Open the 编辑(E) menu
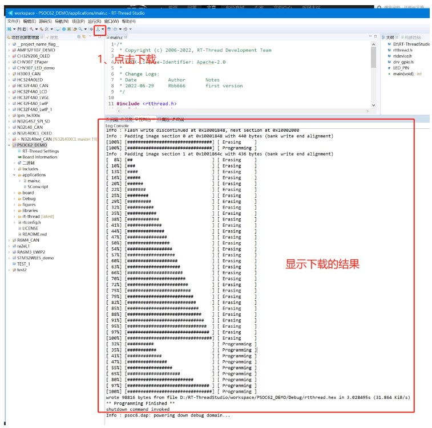This screenshot has height=428, width=432. [x=29, y=21]
